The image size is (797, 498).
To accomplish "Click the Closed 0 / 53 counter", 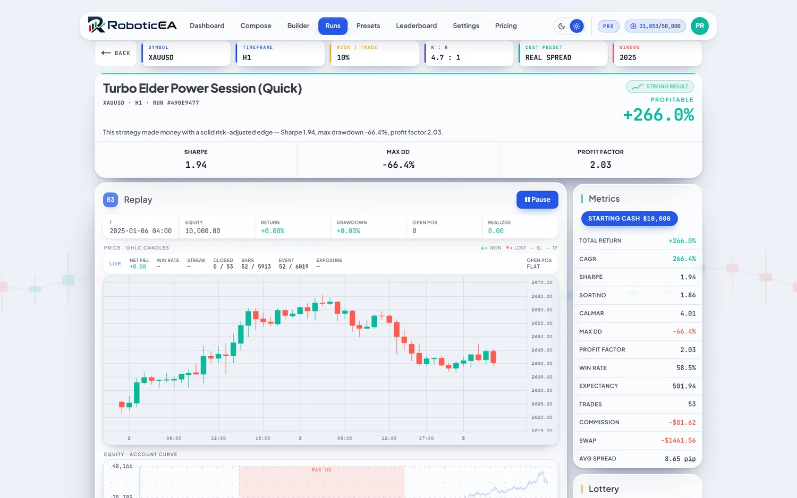I will [x=223, y=264].
